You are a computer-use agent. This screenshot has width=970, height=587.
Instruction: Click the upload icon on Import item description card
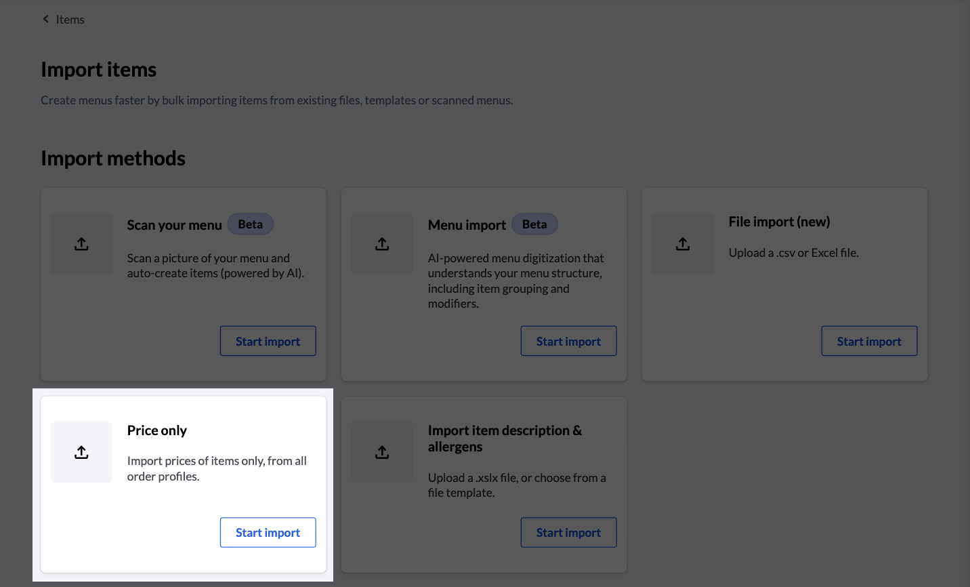382,452
